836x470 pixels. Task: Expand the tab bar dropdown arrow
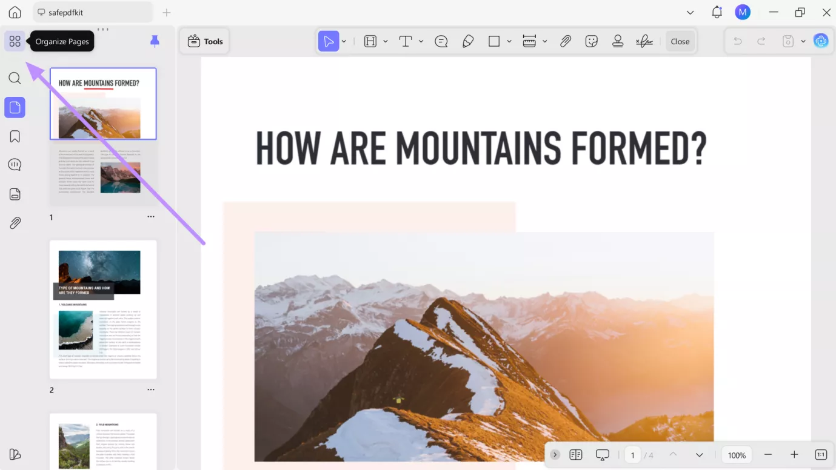[690, 12]
